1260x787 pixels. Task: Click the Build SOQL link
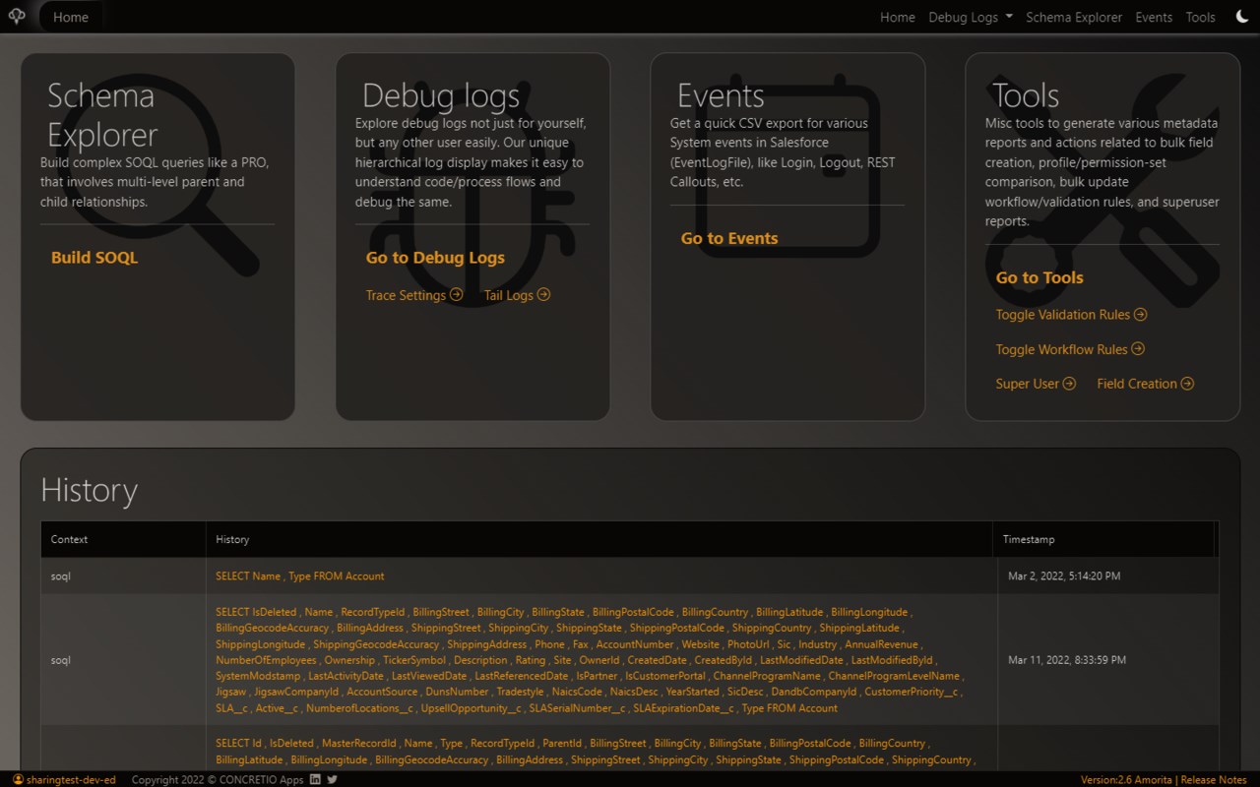(x=94, y=257)
